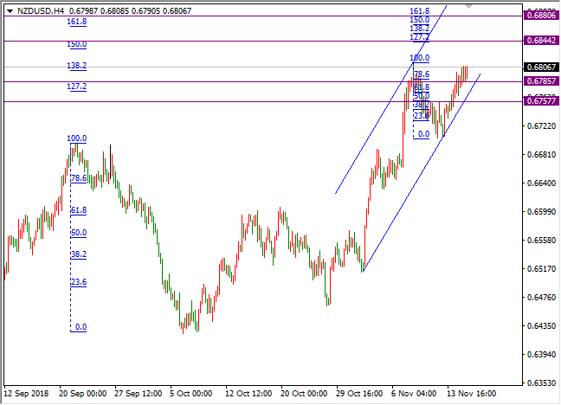Click the 5 Oct 00:00 time axis label

point(191,391)
